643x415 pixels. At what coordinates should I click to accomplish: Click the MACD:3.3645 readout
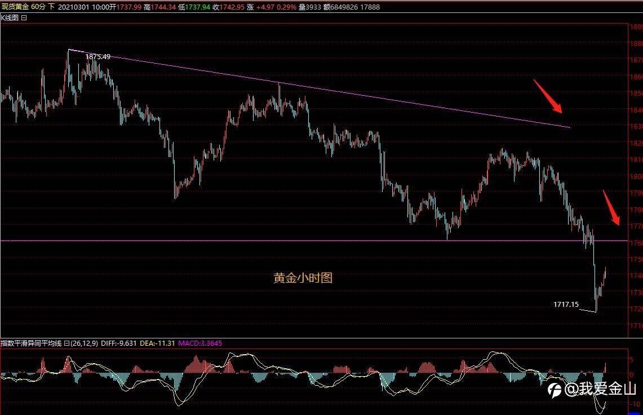click(200, 343)
